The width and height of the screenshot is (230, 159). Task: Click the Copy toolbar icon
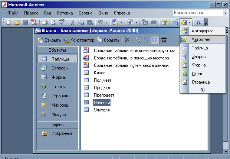point(81,22)
